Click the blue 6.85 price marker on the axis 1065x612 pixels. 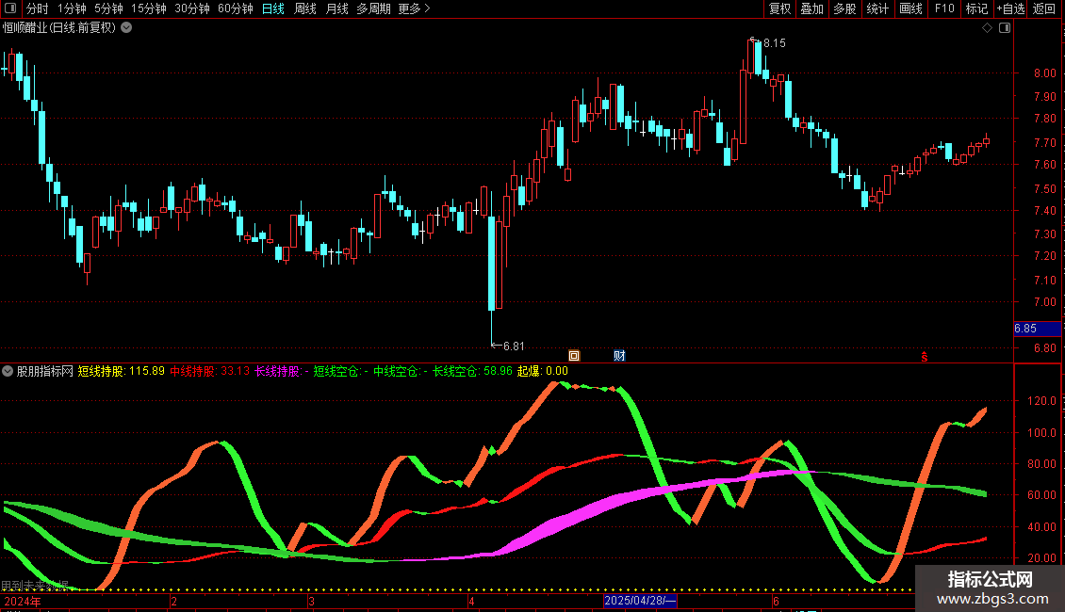[x=1037, y=329]
